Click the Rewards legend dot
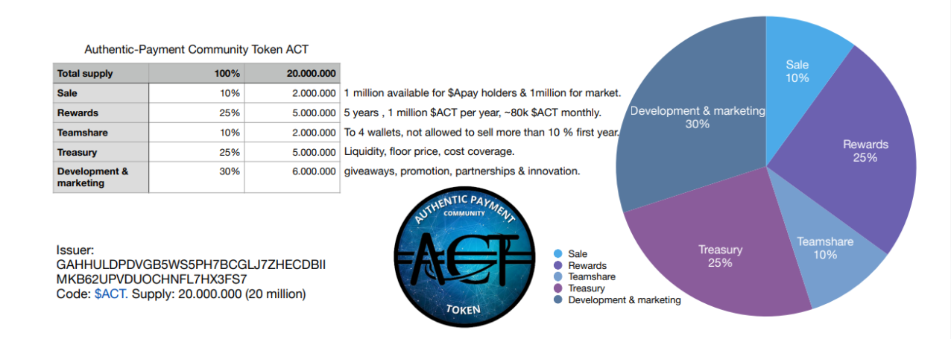This screenshot has height=339, width=951. (x=558, y=265)
